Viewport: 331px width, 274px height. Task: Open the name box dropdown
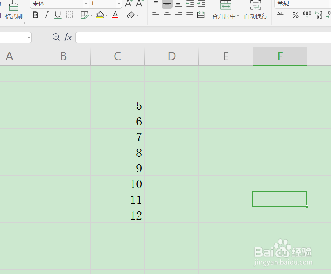click(x=29, y=38)
